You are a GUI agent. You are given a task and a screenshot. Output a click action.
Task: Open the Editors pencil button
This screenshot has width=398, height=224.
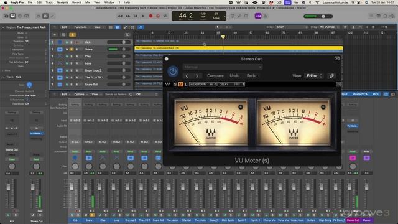pyautogui.click(x=52, y=16)
